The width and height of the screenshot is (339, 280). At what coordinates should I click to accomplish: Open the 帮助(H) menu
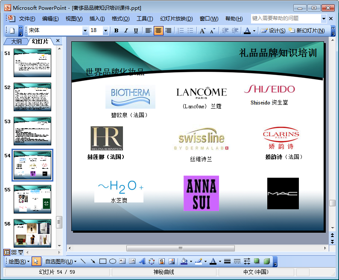pos(234,19)
